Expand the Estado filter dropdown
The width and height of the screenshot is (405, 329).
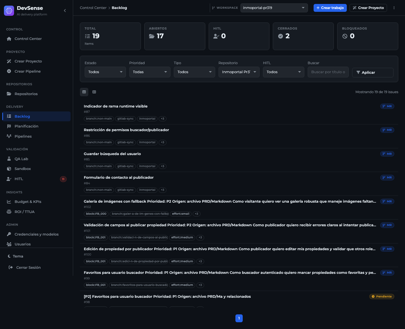(x=105, y=72)
